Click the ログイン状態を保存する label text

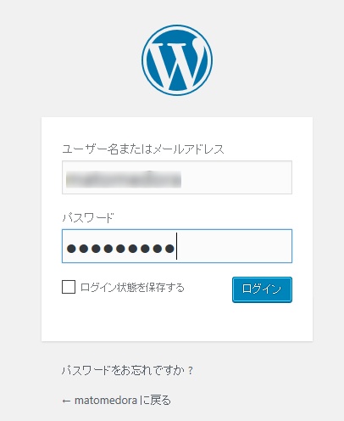[132, 288]
